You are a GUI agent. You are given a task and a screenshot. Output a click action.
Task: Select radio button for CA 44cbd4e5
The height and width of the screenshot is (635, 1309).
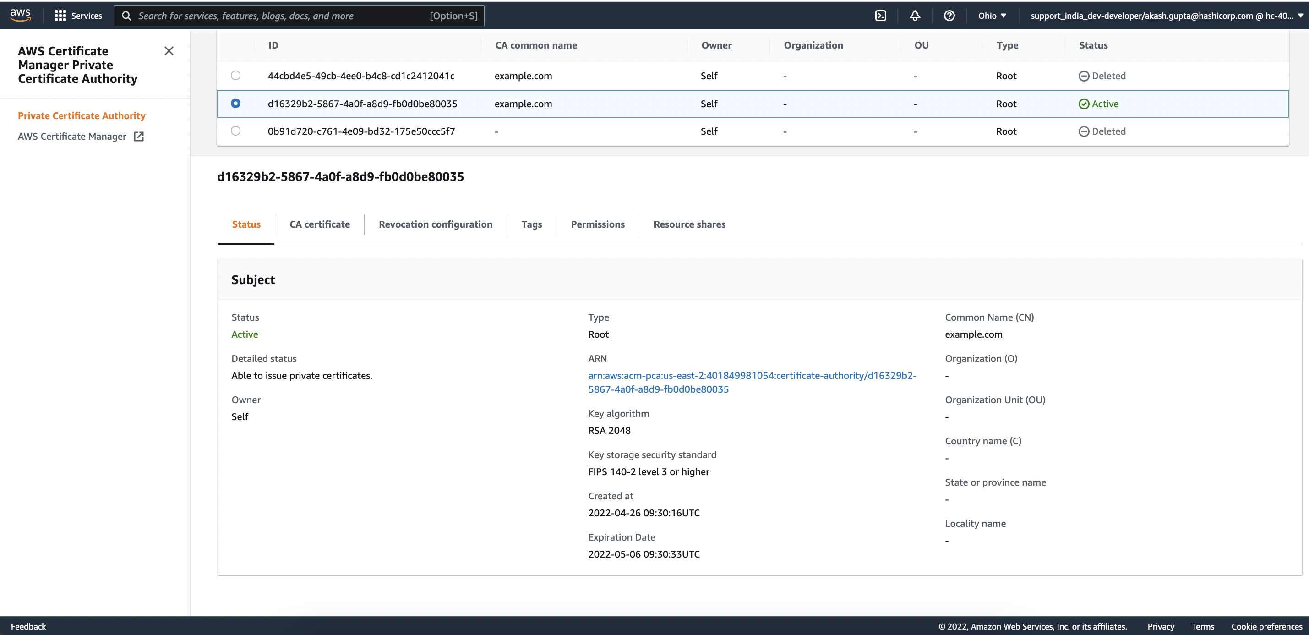click(235, 75)
